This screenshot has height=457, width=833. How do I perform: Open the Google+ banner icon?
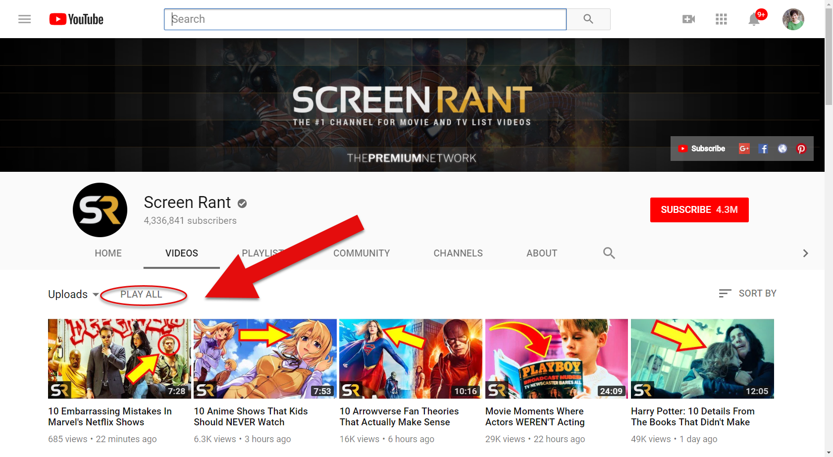pyautogui.click(x=744, y=149)
